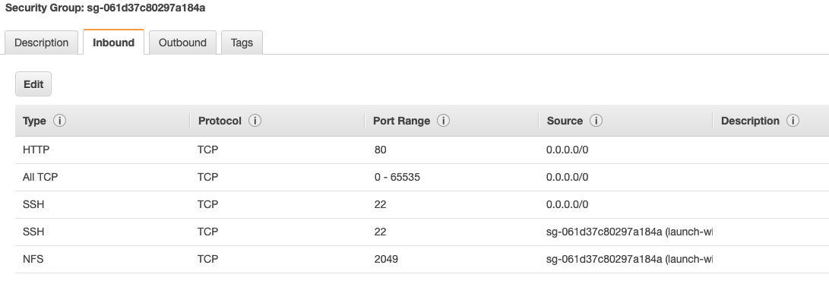This screenshot has width=829, height=306.
Task: Click the NFS port 2049 cell
Action: pos(386,260)
